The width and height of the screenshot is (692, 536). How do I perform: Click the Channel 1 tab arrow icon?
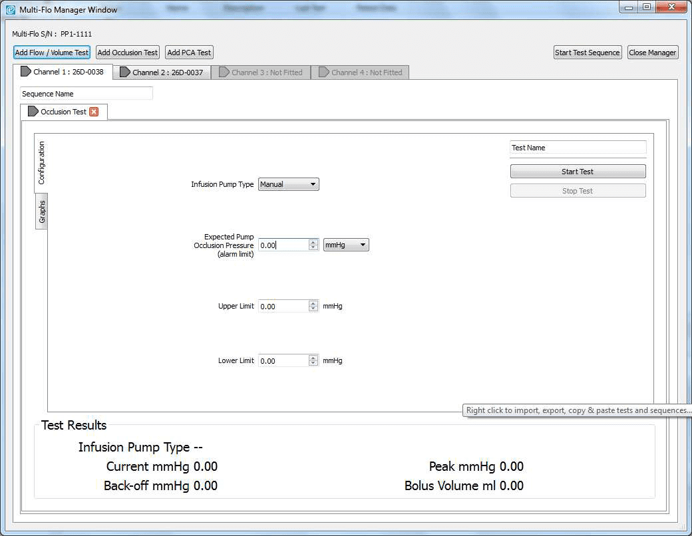pos(26,72)
